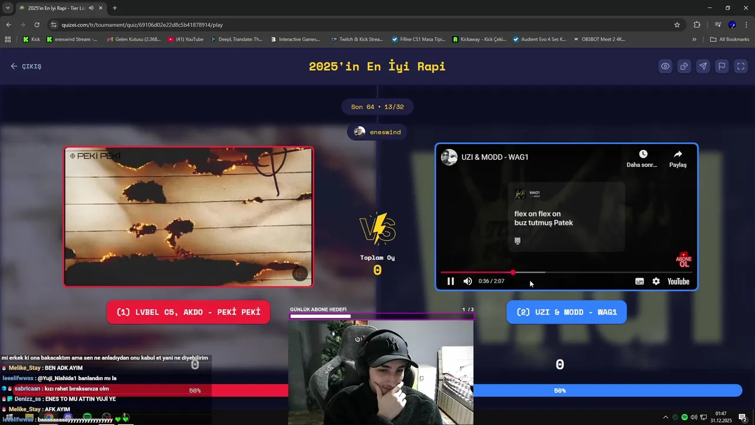Open the Chrome three-dot menu
Image resolution: width=755 pixels, height=425 pixels.
(746, 25)
